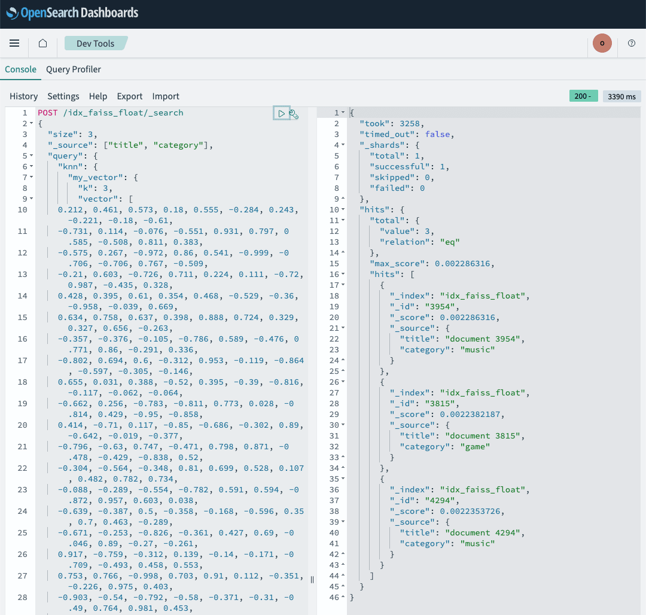Click the panel resize handle between editors

click(x=312, y=580)
